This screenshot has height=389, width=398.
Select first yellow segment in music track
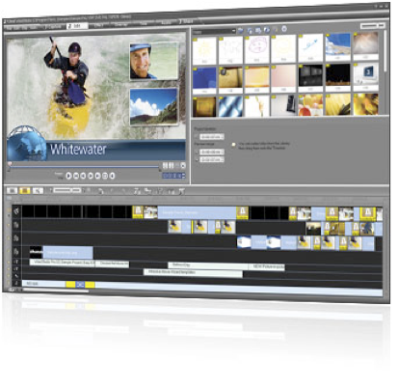70,285
